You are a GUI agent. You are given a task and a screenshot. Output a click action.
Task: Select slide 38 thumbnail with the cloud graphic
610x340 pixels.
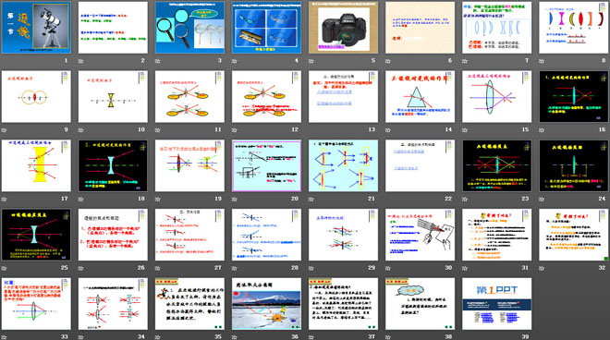(x=421, y=304)
